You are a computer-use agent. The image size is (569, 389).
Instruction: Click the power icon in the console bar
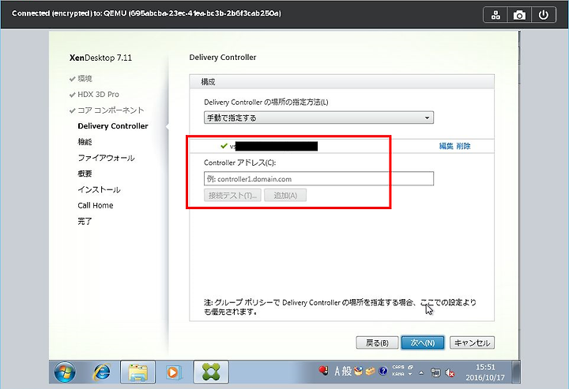click(543, 15)
